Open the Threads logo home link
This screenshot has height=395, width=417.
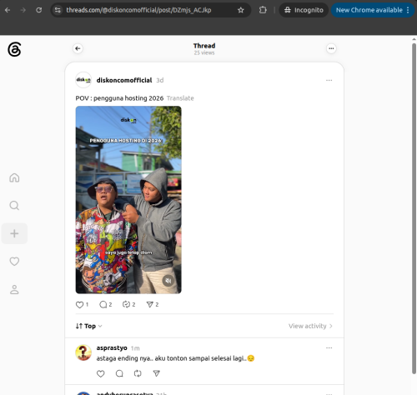14,49
